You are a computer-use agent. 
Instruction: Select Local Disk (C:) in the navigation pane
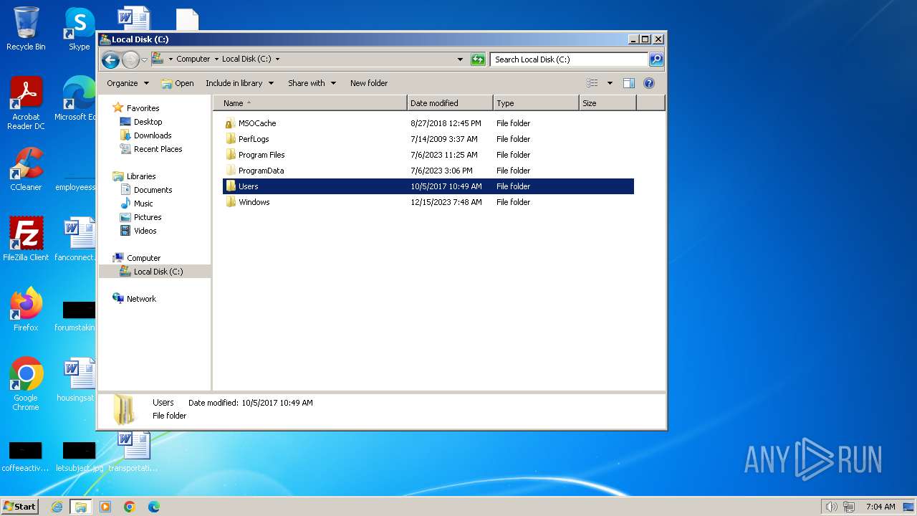tap(158, 272)
